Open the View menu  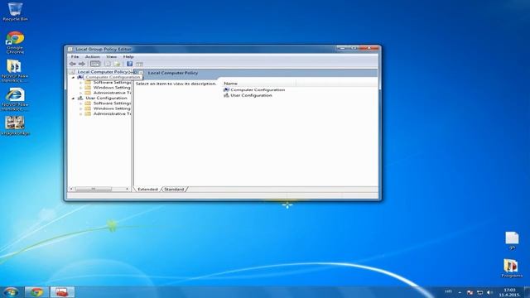pyautogui.click(x=111, y=57)
